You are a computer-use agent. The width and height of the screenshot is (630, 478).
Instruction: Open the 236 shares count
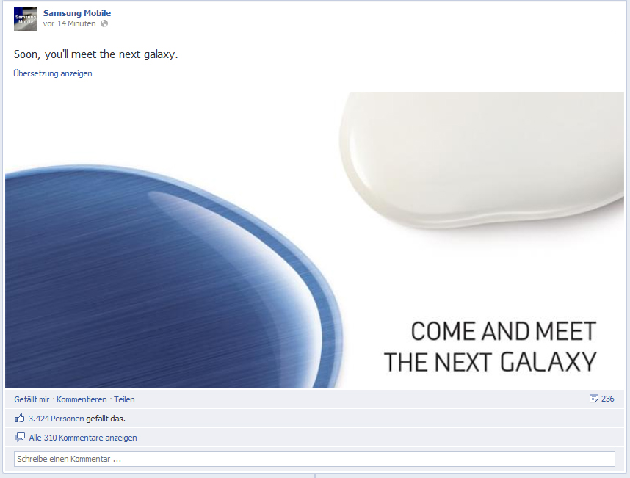point(607,399)
